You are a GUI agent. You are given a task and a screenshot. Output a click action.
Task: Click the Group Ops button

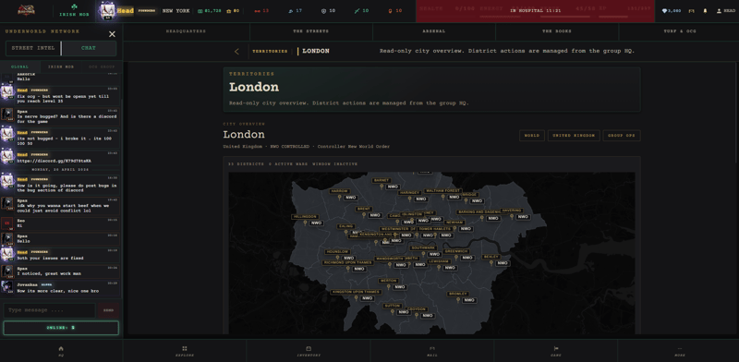621,136
